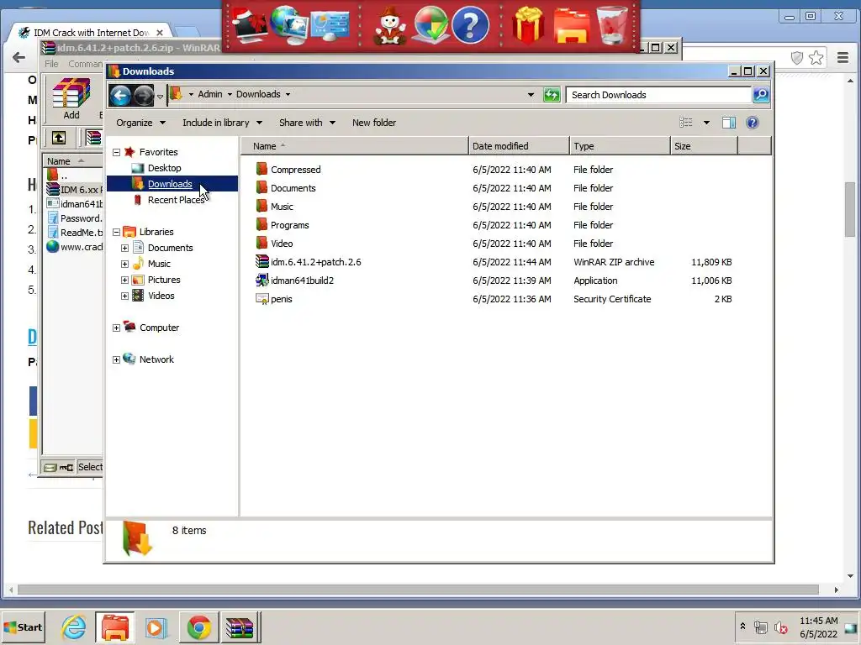
Task: Expand the Network tree node
Action: coord(116,359)
